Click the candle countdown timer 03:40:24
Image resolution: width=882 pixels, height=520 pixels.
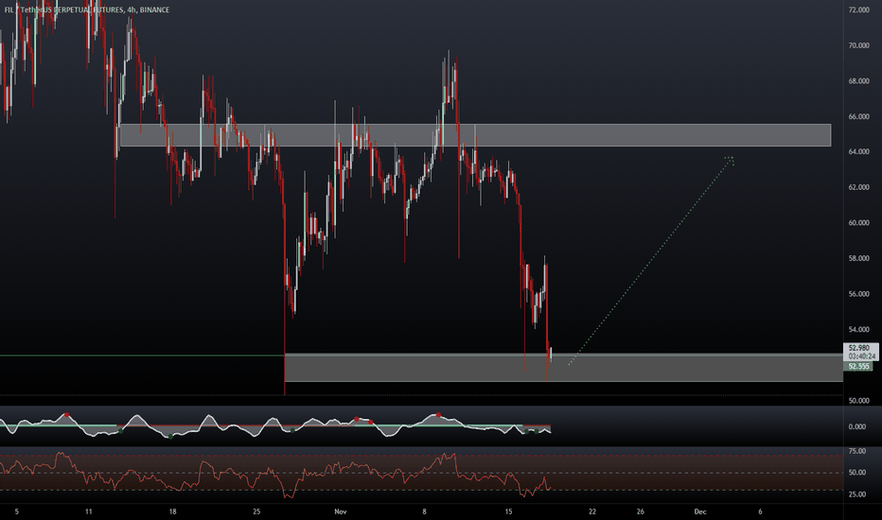point(862,356)
